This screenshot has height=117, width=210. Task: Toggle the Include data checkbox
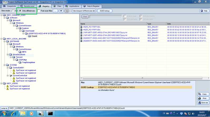141,19
